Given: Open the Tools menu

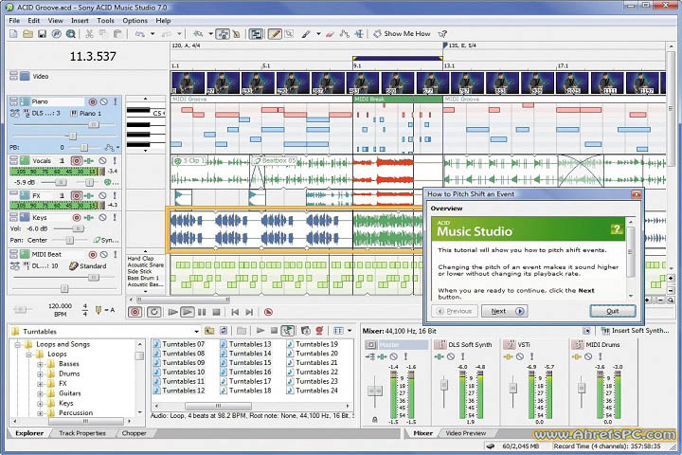Looking at the screenshot, I should click(105, 21).
